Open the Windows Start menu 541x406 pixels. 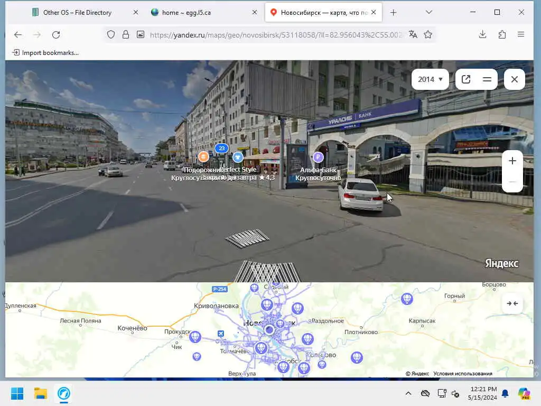click(17, 393)
